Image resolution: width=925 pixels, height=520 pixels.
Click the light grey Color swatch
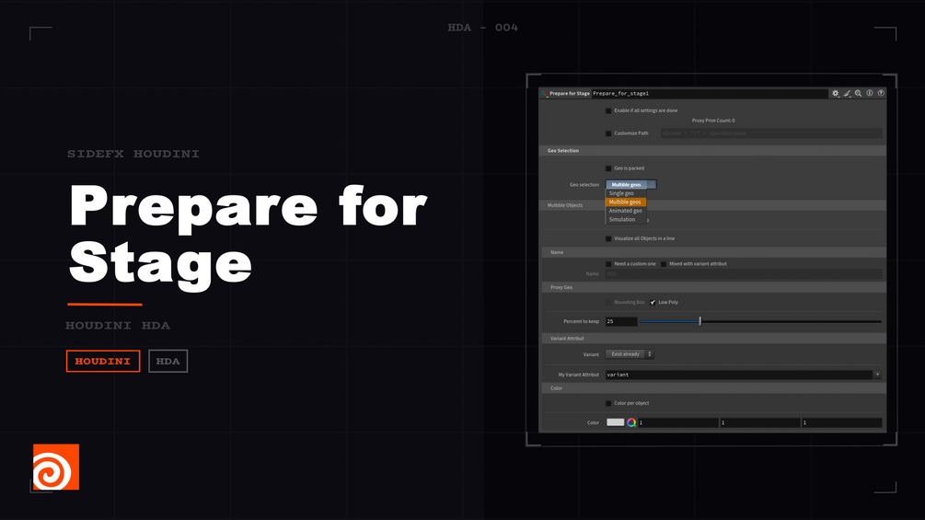[616, 422]
